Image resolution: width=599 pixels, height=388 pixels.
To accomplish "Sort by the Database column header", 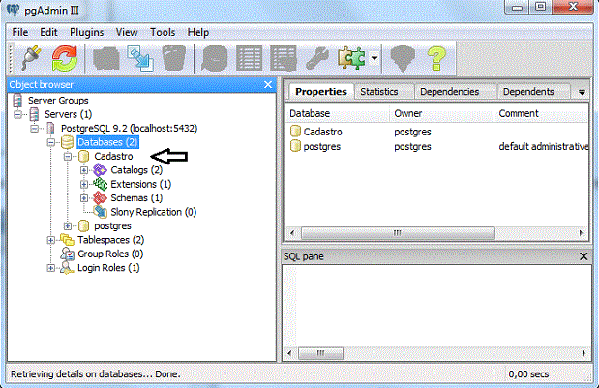I will pyautogui.click(x=338, y=113).
